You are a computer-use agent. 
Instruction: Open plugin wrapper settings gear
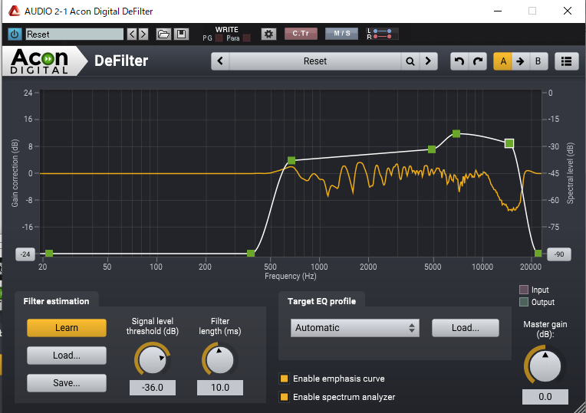[268, 34]
